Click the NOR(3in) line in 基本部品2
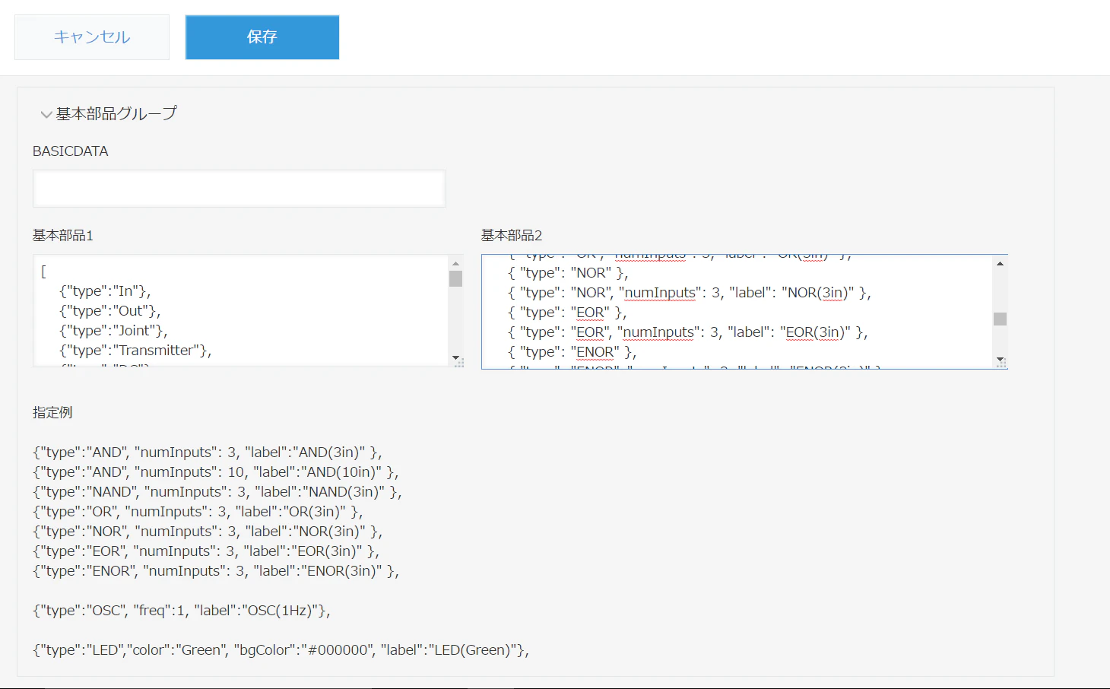The height and width of the screenshot is (689, 1110). click(x=690, y=293)
